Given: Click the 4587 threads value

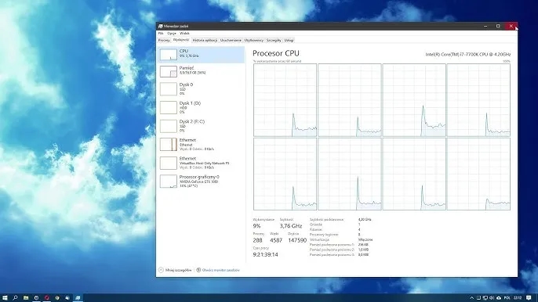Looking at the screenshot, I should [x=276, y=240].
